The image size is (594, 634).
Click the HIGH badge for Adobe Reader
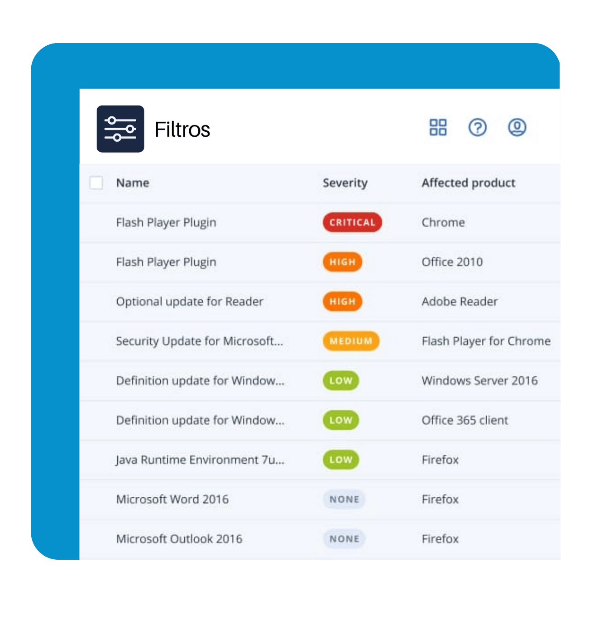[342, 302]
